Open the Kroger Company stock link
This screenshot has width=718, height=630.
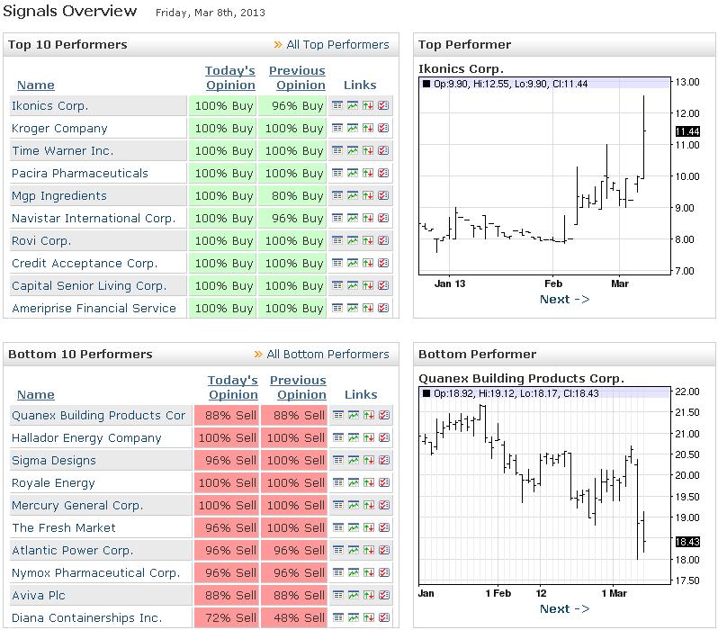click(59, 129)
